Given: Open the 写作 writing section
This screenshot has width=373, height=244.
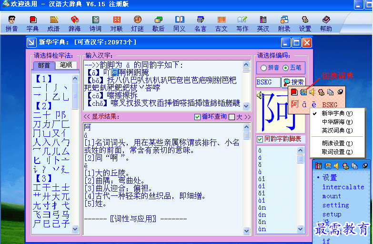Looking at the screenshot, I should pyautogui.click(x=242, y=24).
